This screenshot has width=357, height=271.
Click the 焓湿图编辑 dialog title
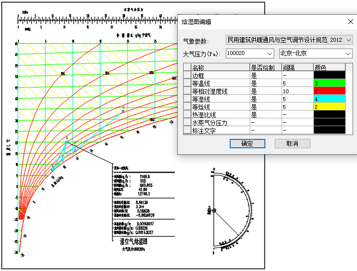tap(196, 22)
